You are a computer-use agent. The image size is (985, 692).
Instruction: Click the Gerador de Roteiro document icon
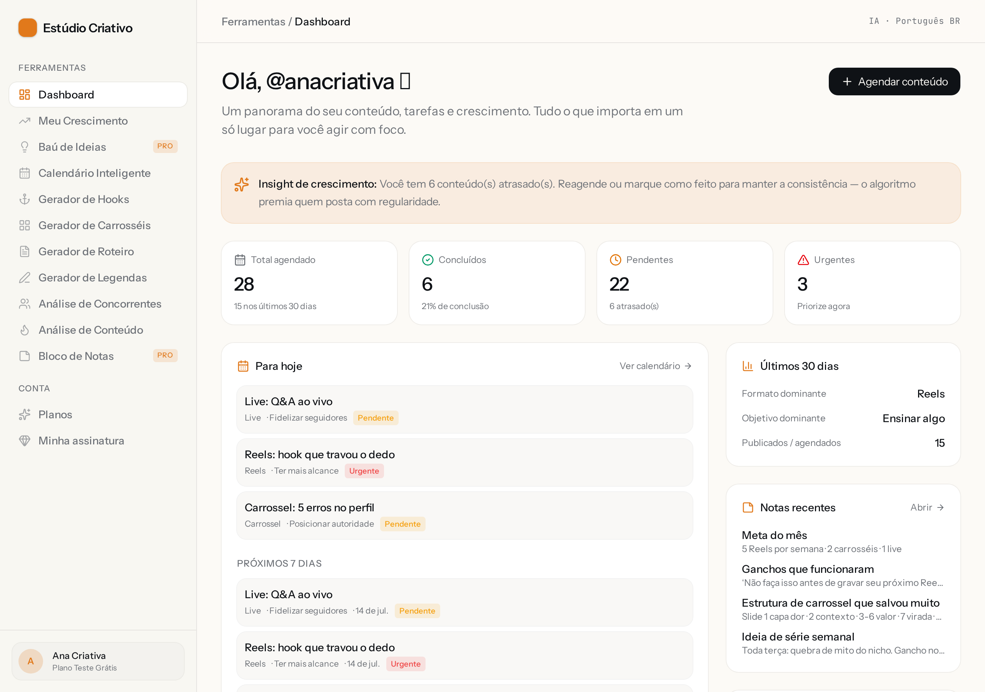[25, 252]
